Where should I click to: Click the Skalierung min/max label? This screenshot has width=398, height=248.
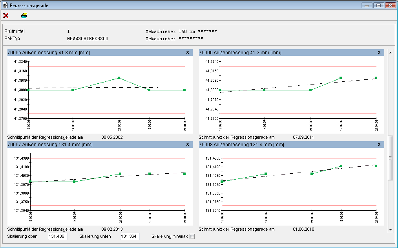point(170,236)
